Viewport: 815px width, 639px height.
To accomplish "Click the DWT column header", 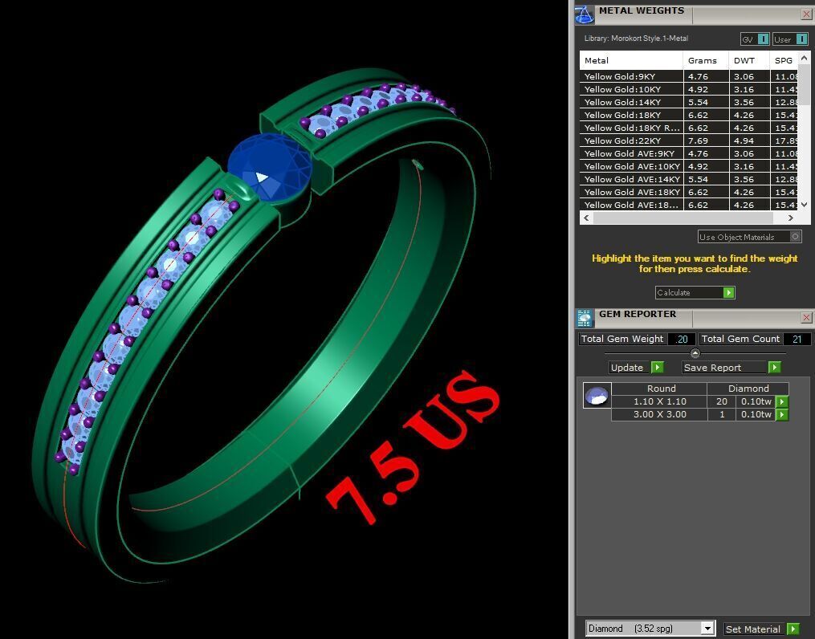I will (748, 60).
